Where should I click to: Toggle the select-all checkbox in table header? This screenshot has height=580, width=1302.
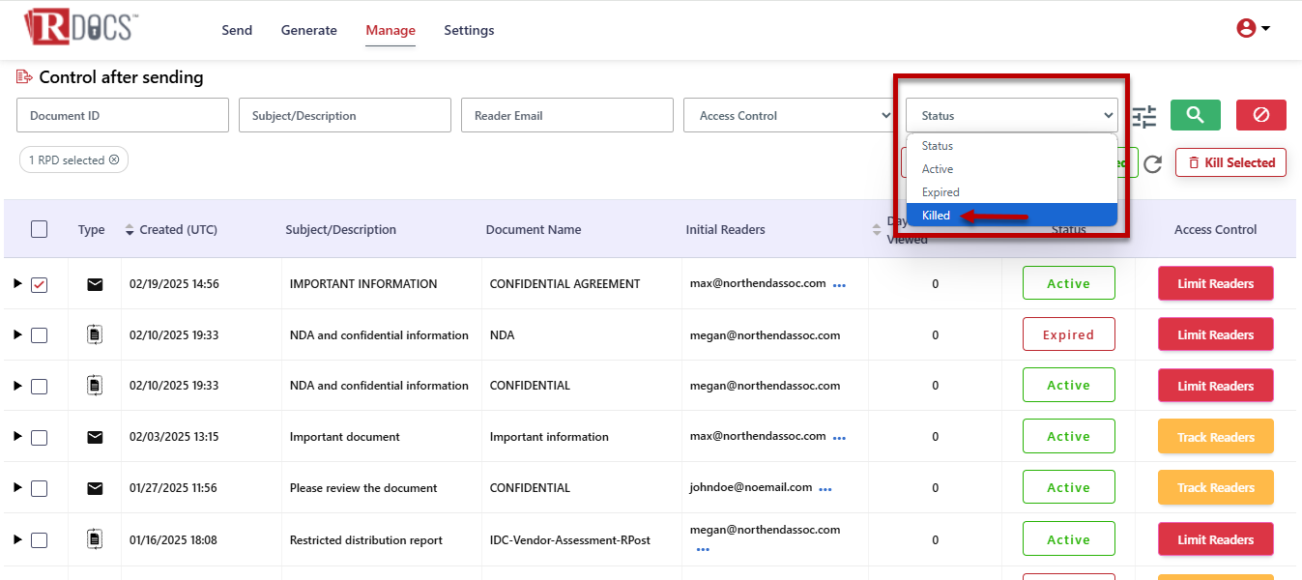39,229
